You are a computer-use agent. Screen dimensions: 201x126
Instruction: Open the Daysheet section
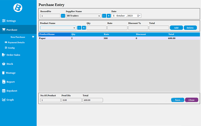(x=10, y=91)
